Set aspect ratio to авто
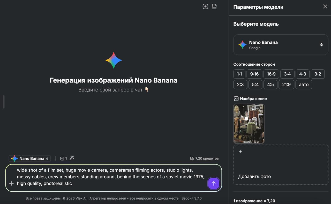Screen dimensions: 331x204 click(304, 85)
